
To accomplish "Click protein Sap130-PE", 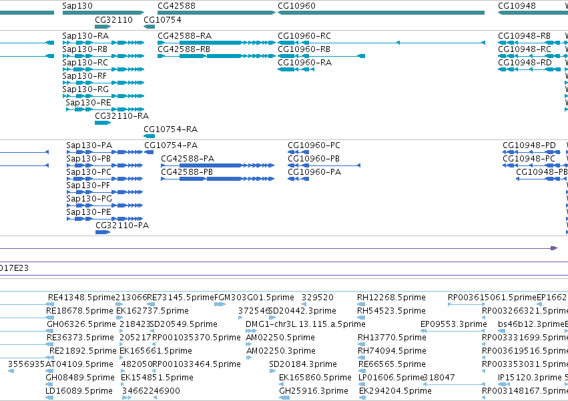I will pos(88,212).
